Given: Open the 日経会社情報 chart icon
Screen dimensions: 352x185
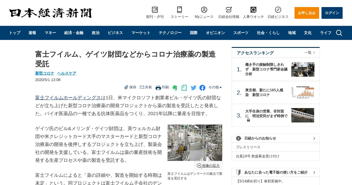Looking at the screenshot, I should 229,10.
